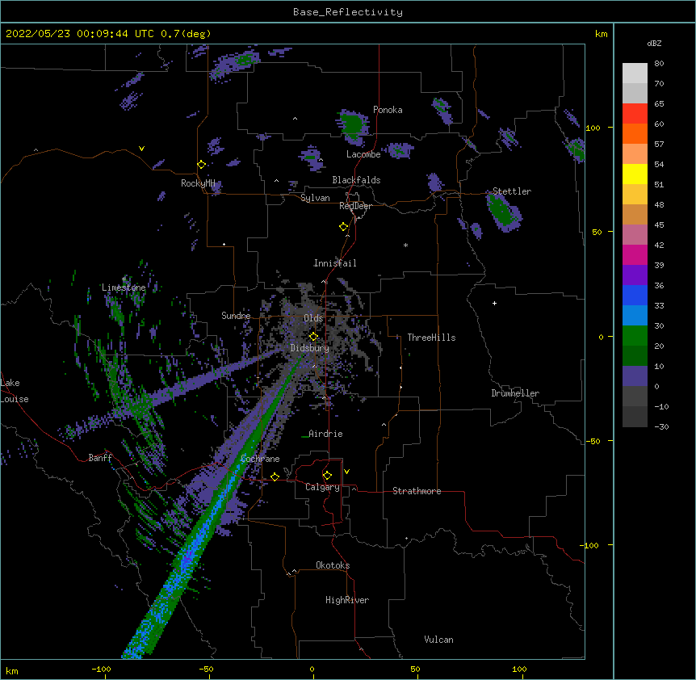Click the ThreeHills label
Screen dimensions: 696x680
pos(431,338)
